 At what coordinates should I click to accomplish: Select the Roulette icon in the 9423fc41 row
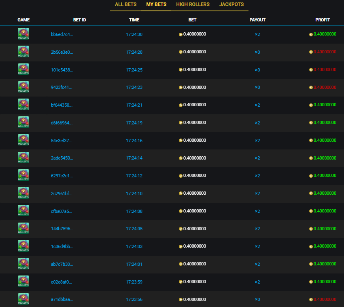(x=23, y=87)
